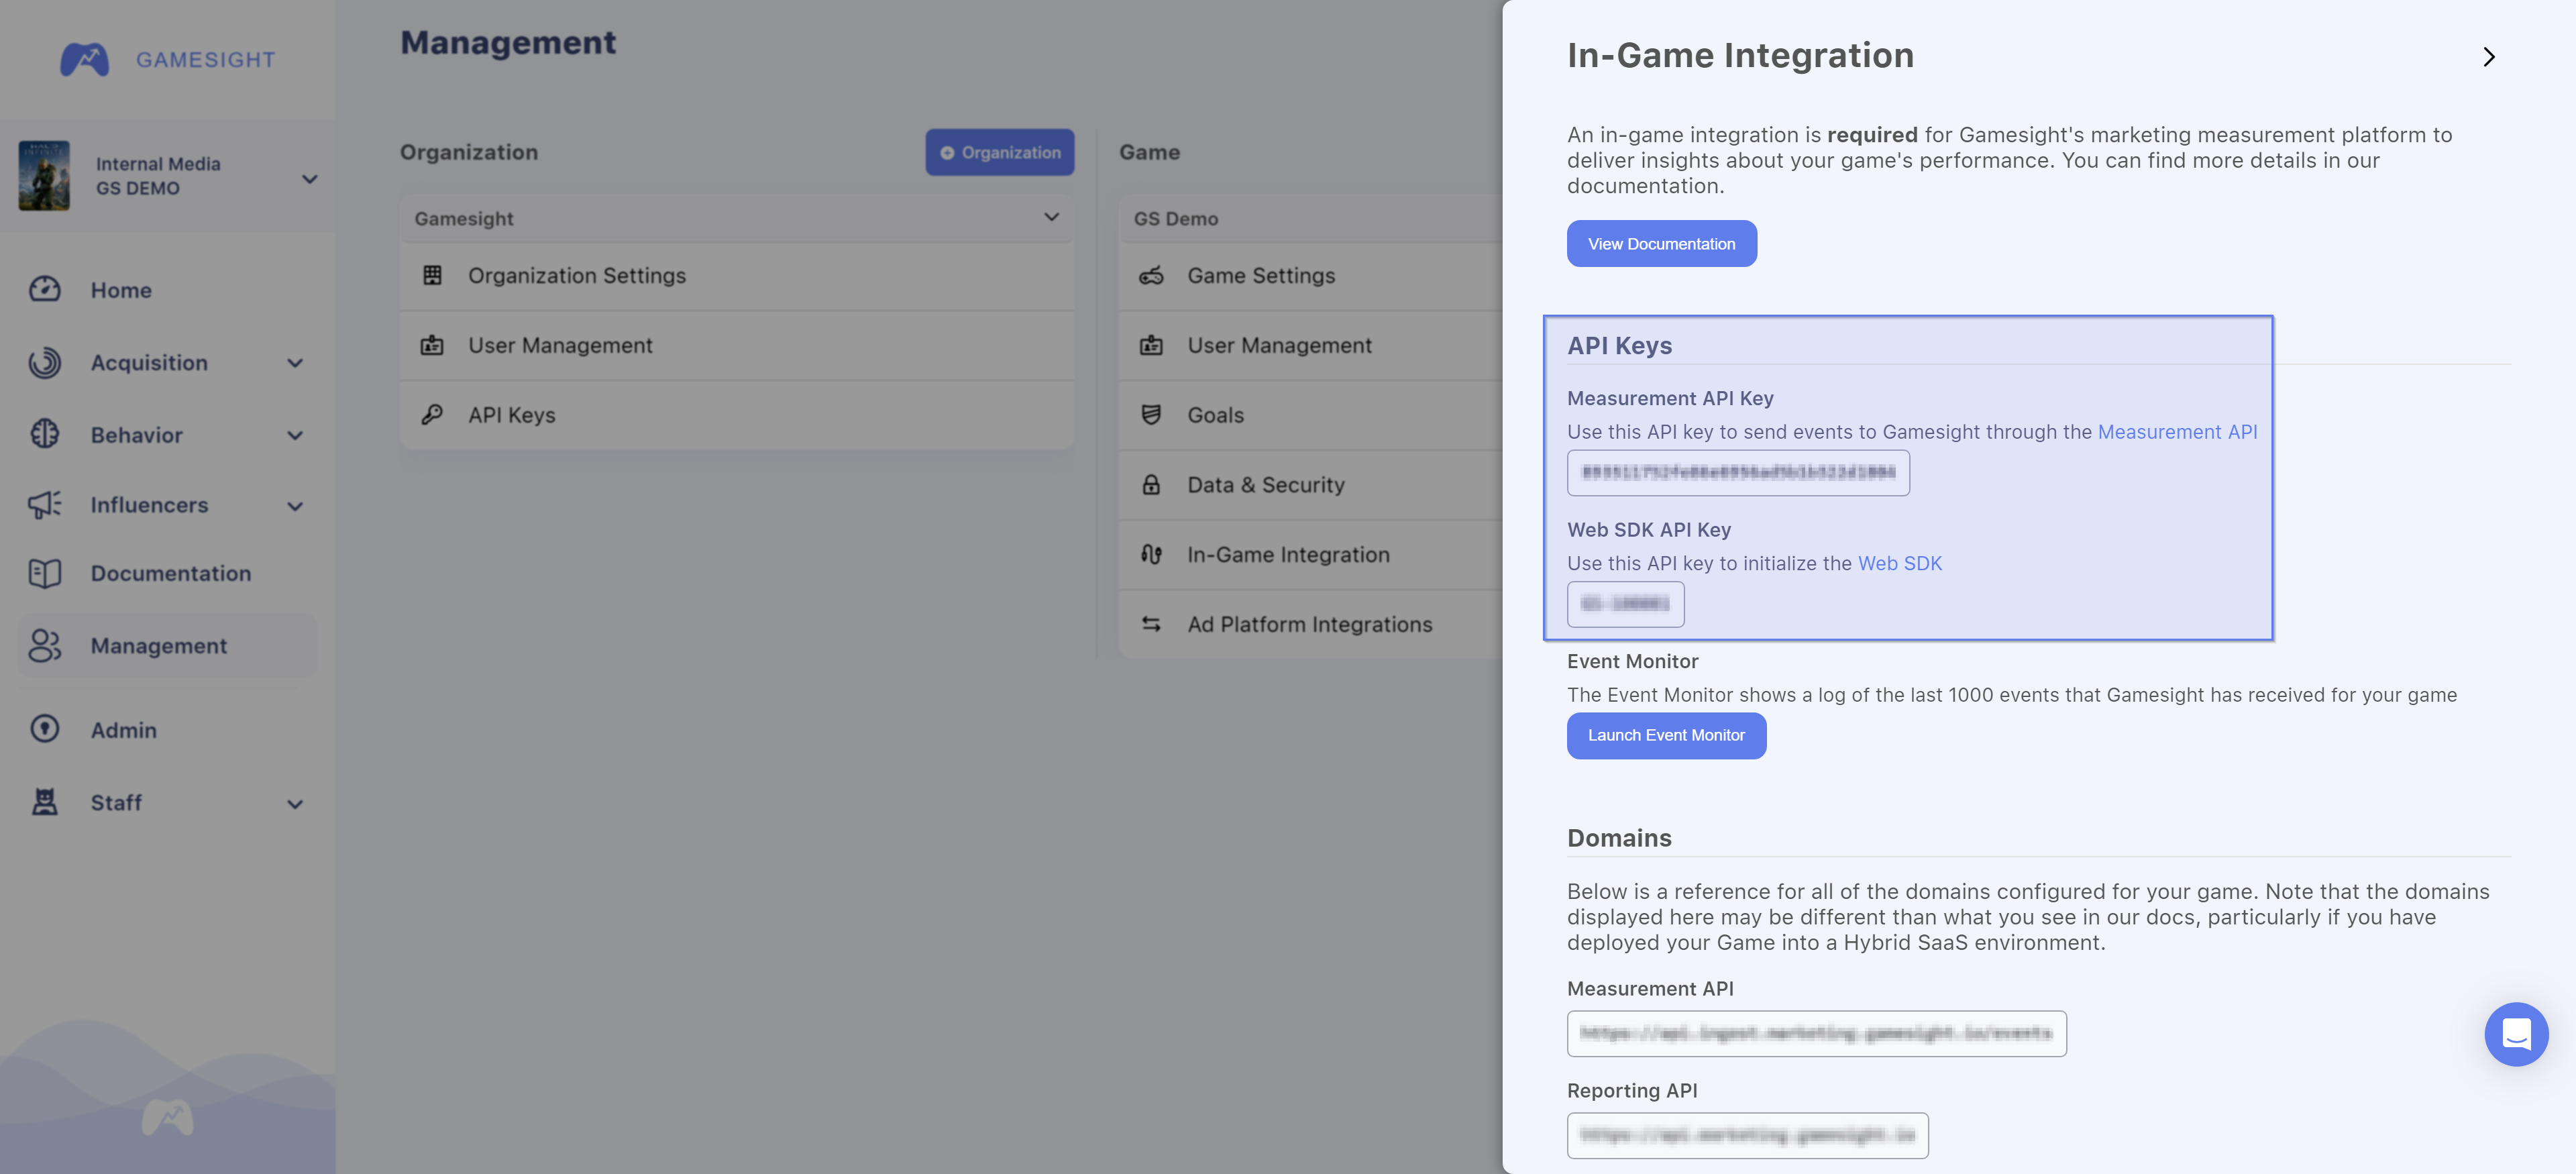
Task: Open In-Game Integration menu entry
Action: 1310,554
